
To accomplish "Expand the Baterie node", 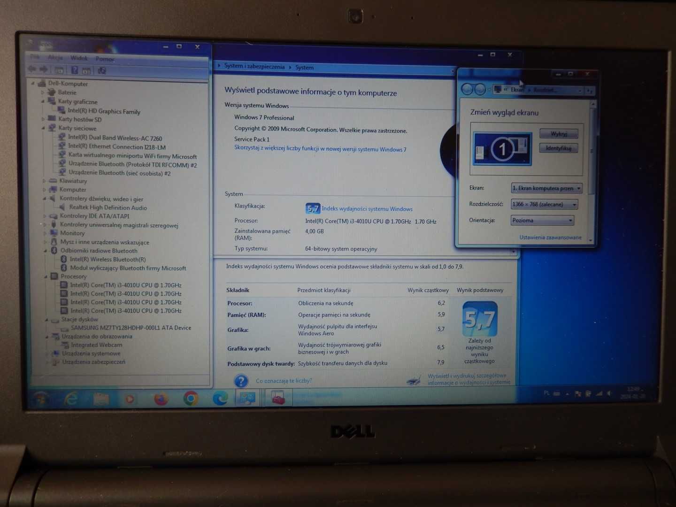I will click(43, 92).
